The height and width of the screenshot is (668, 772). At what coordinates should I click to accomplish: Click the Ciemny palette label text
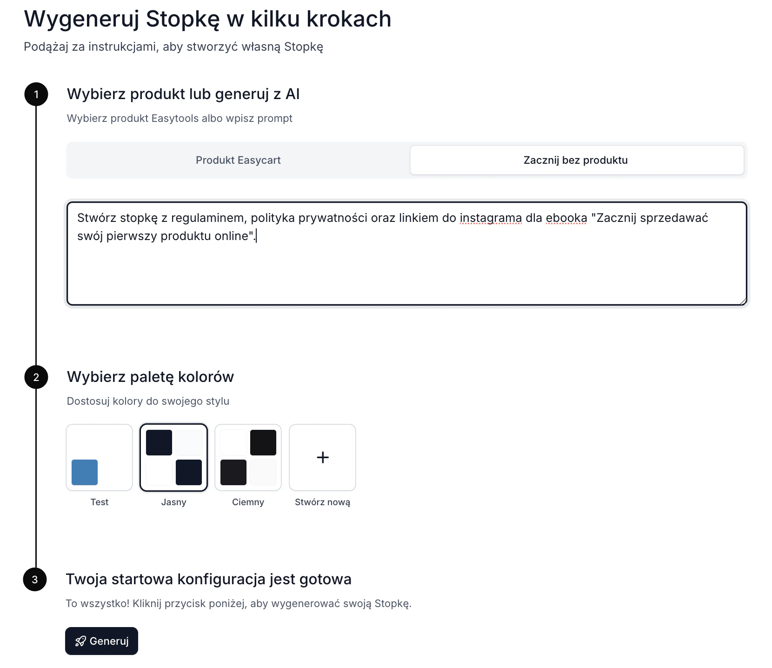point(248,502)
